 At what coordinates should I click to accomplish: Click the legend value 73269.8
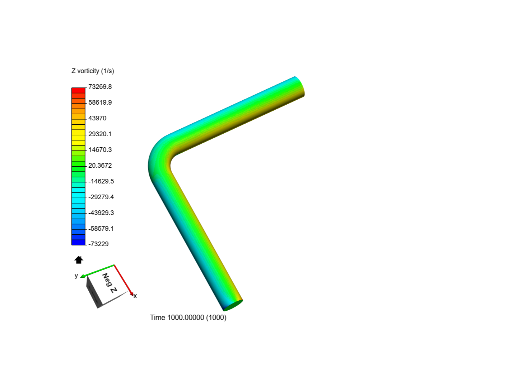point(100,87)
